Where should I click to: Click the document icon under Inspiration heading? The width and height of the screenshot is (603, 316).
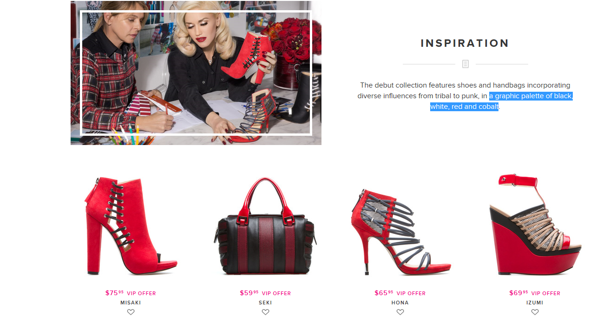click(x=465, y=64)
